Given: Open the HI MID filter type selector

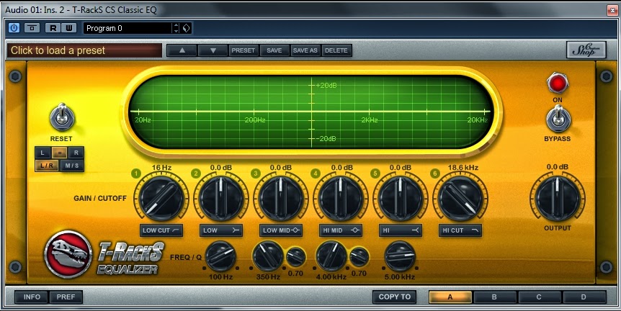Looking at the screenshot, I should [341, 230].
